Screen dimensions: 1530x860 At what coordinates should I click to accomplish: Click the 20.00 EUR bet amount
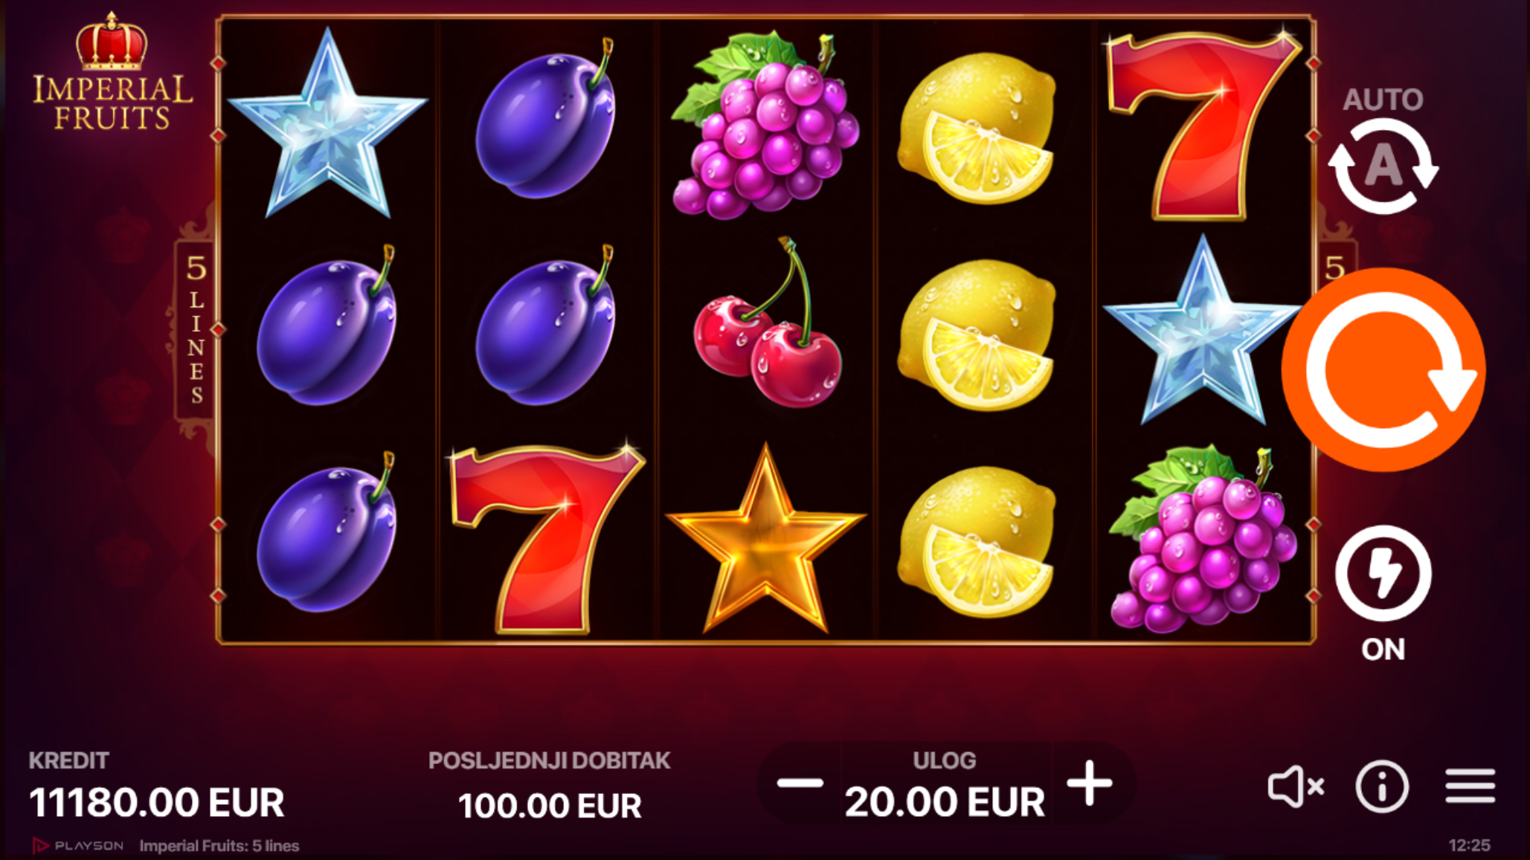[945, 803]
